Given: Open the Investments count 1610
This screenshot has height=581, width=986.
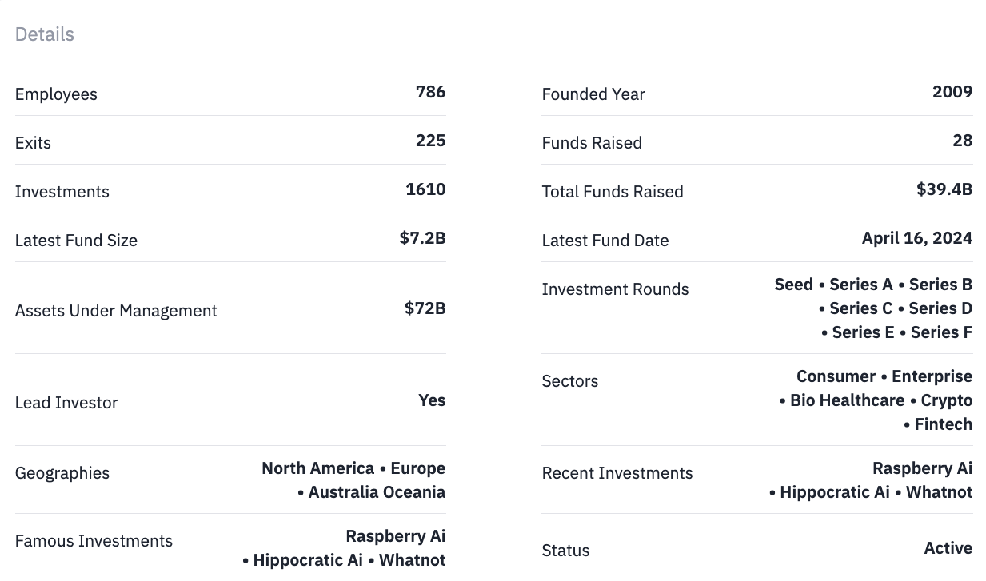Looking at the screenshot, I should 425,189.
